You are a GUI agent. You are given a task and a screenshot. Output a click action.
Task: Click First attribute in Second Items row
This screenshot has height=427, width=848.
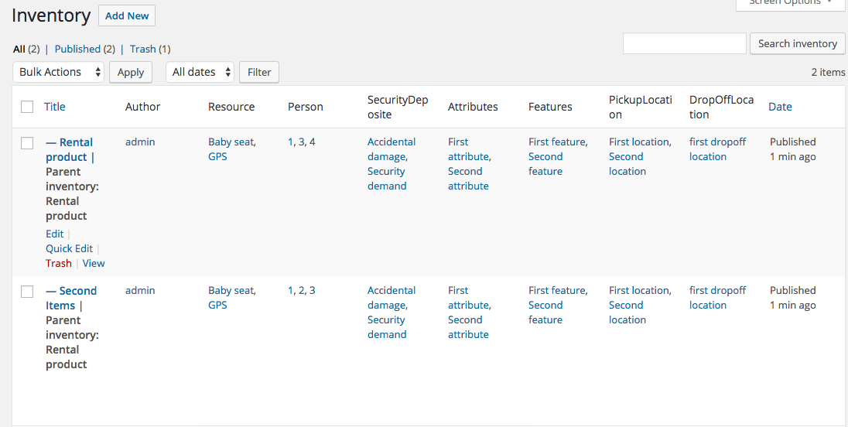pyautogui.click(x=468, y=299)
